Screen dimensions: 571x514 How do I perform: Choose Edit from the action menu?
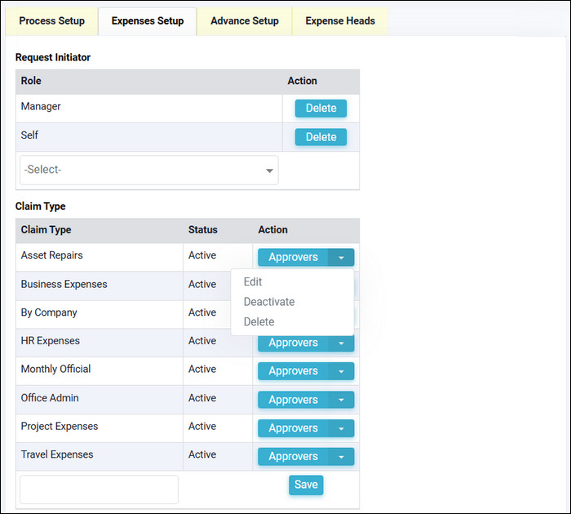pos(253,282)
